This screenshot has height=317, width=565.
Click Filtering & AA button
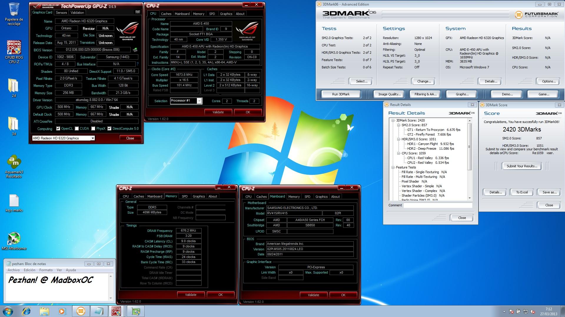[425, 94]
